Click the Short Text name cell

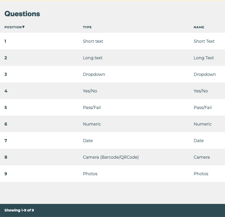pos(204,41)
